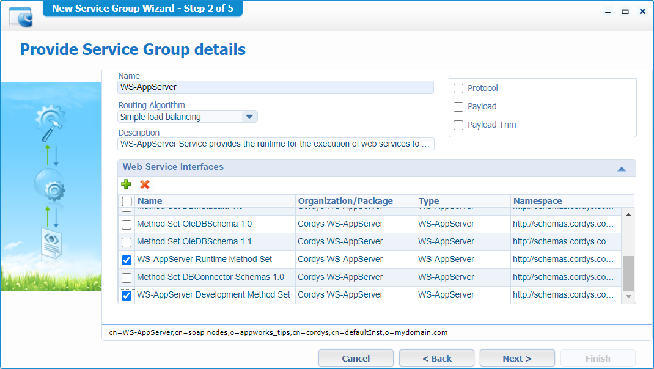
Task: Click the Cancel button
Action: [x=356, y=358]
